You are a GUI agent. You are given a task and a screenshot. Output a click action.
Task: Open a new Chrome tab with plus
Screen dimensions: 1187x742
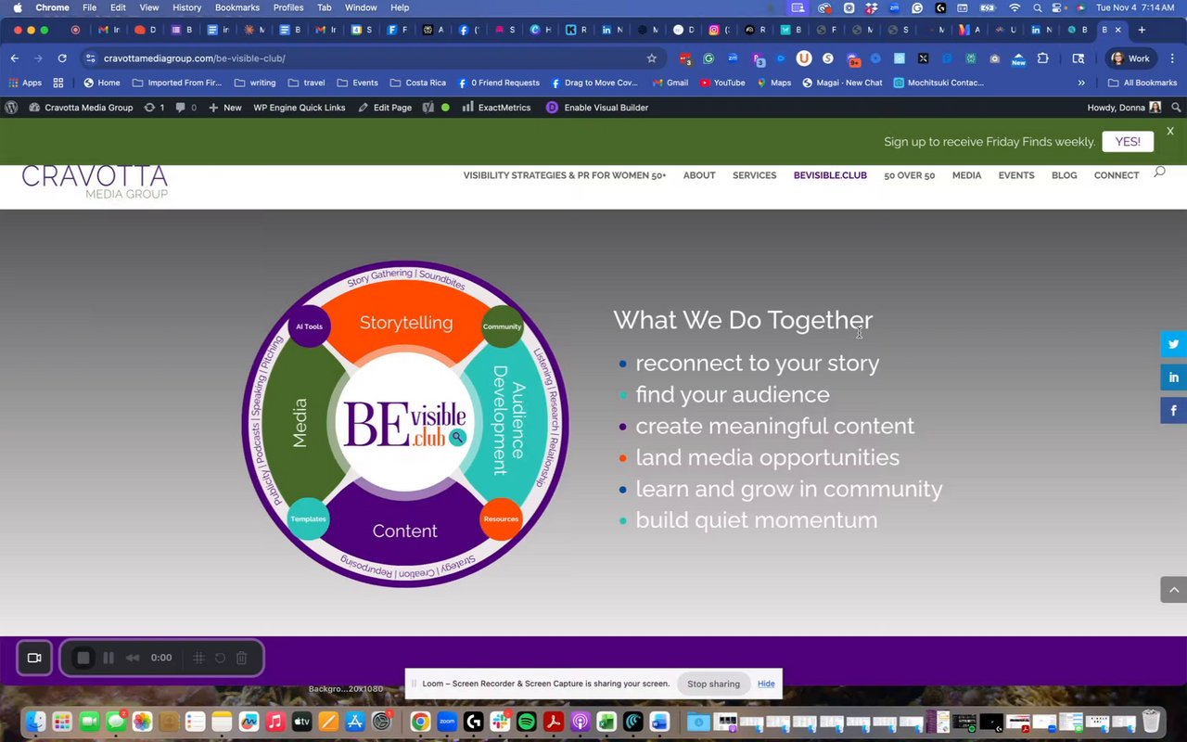pyautogui.click(x=1142, y=30)
